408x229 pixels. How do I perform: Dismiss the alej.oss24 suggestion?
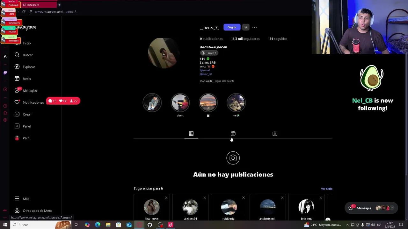pyautogui.click(x=205, y=198)
